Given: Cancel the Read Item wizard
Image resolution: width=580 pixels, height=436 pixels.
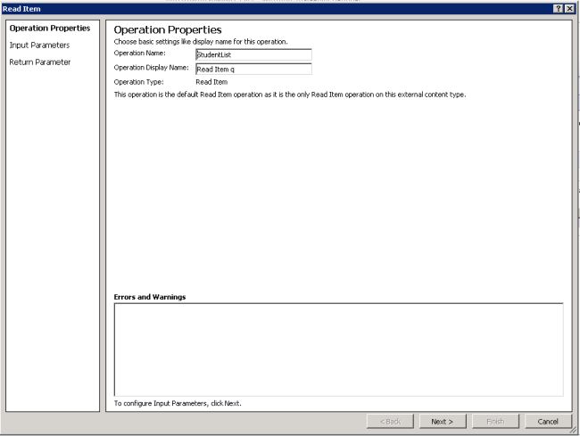Looking at the screenshot, I should [x=548, y=422].
